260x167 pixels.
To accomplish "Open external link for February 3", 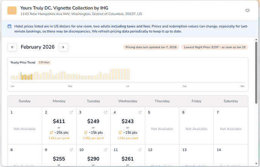I will click(x=106, y=113).
